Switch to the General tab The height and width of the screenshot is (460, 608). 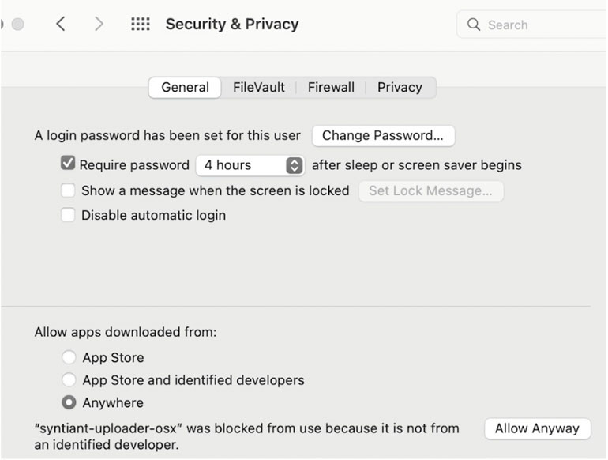[185, 88]
